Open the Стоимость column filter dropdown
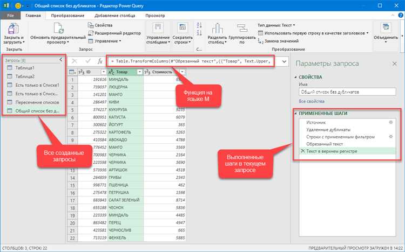The width and height of the screenshot is (405, 252). point(183,72)
